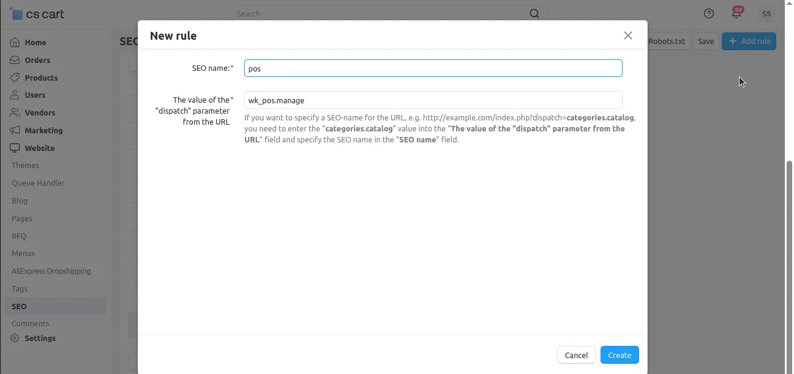794x374 pixels.
Task: Click the Marketing megaphone icon
Action: tap(15, 130)
